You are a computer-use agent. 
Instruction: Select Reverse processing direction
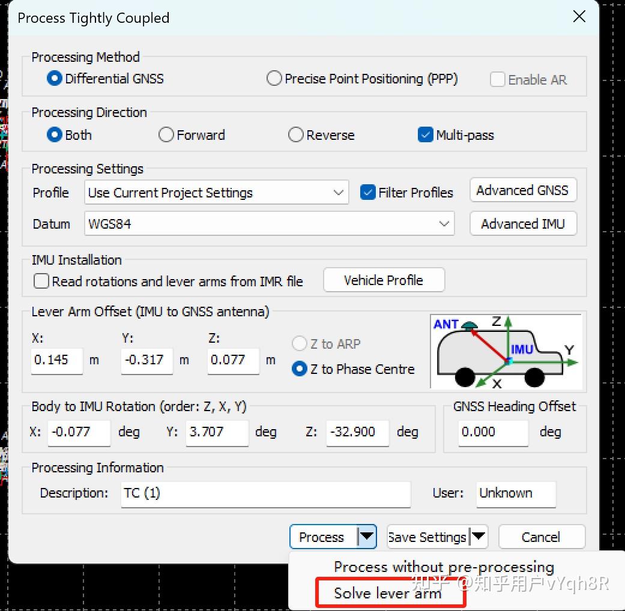coord(295,135)
